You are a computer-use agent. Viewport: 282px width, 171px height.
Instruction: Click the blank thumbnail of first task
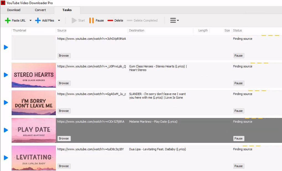[x=34, y=48]
